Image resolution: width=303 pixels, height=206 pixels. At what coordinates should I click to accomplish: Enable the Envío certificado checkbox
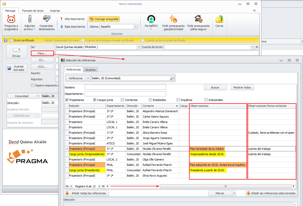(x=11, y=40)
